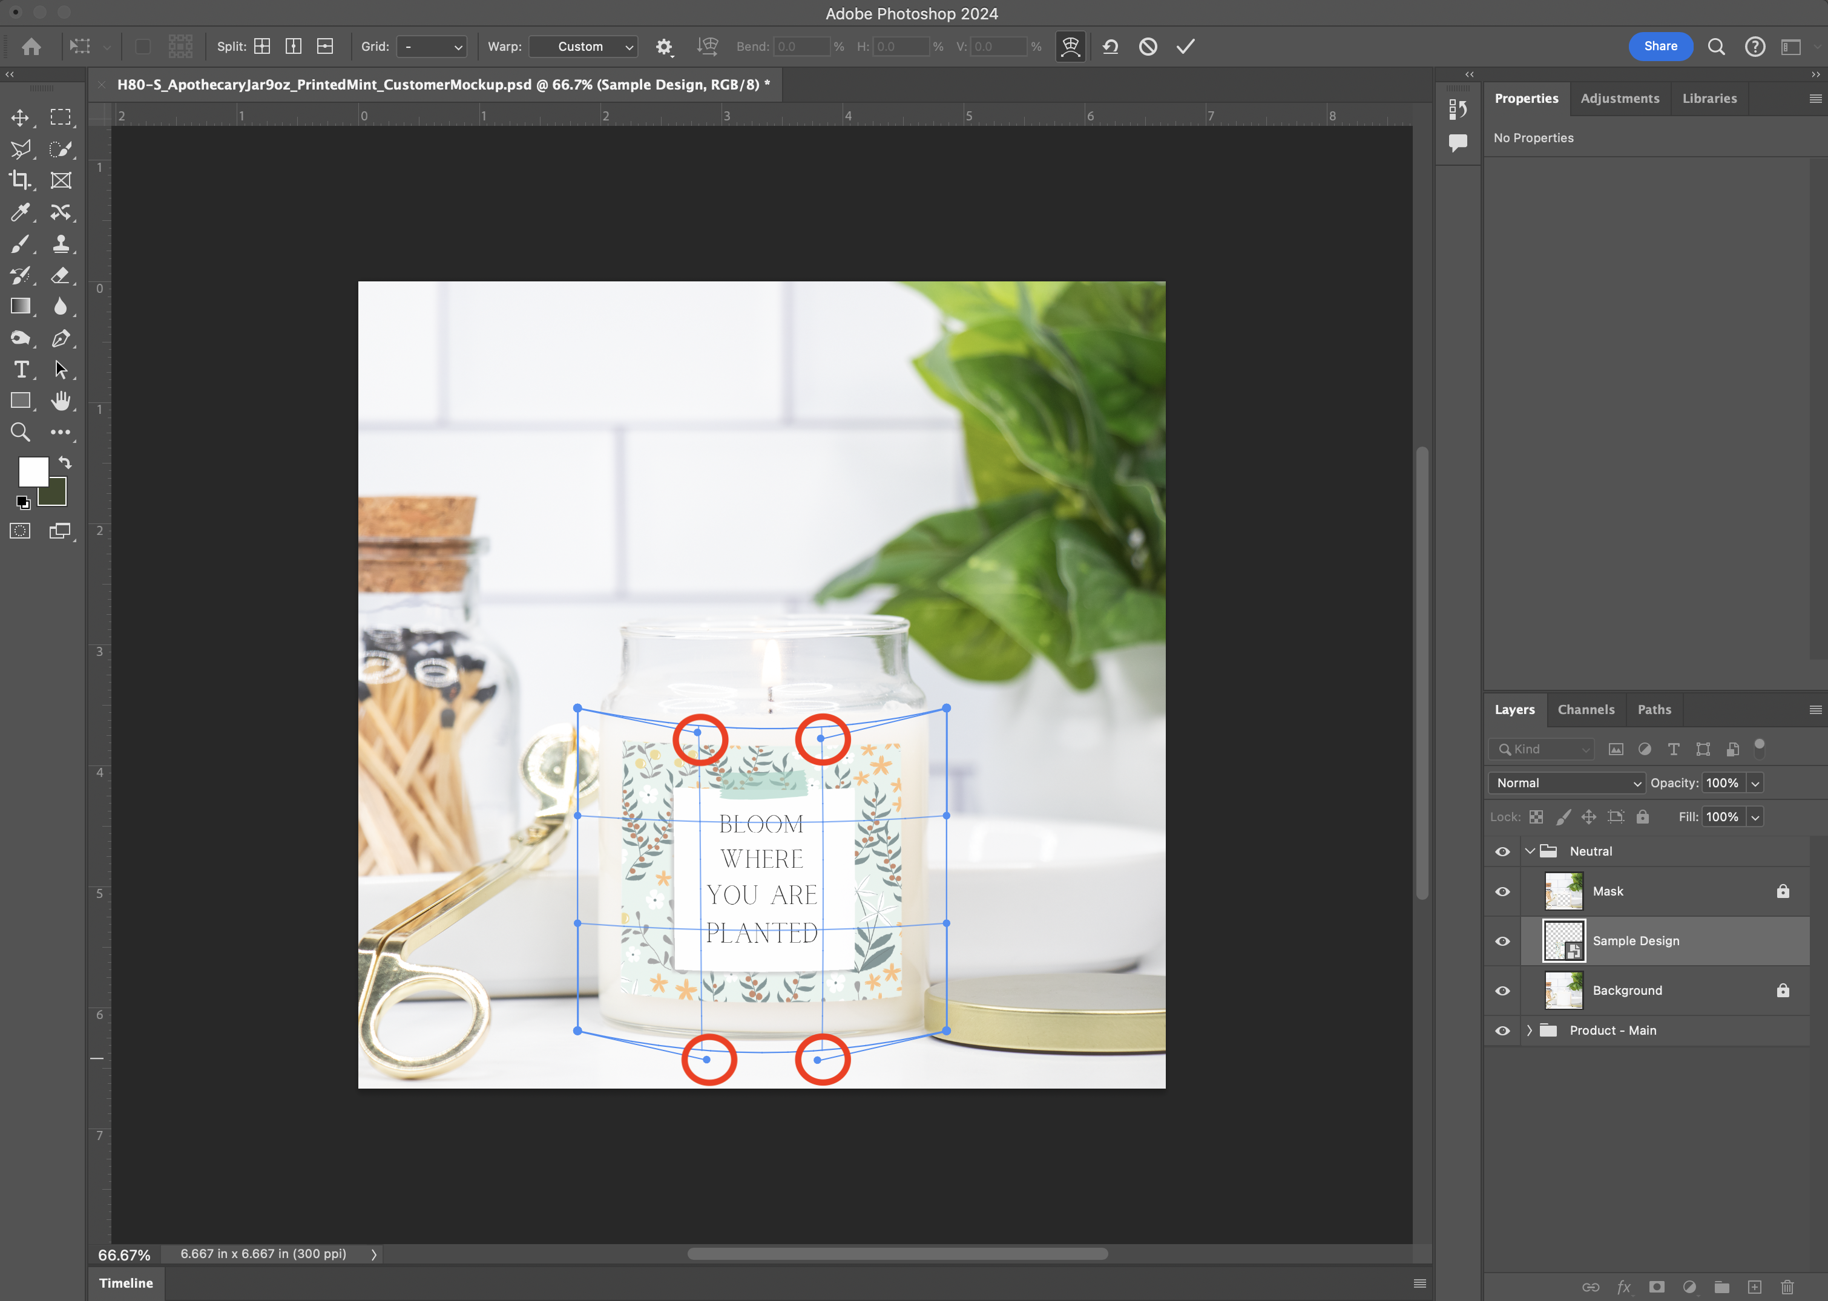The width and height of the screenshot is (1828, 1301).
Task: Reset to default foreground and background colors
Action: (x=22, y=502)
